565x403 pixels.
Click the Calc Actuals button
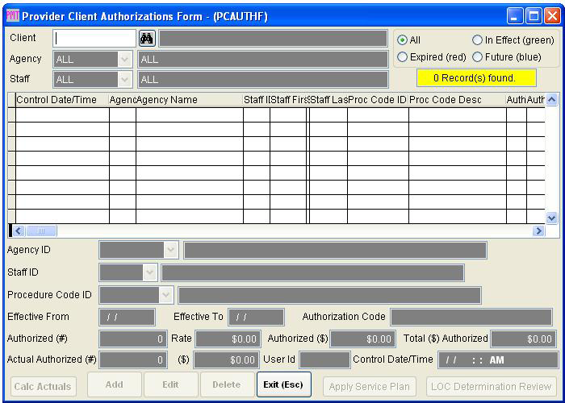coord(44,386)
